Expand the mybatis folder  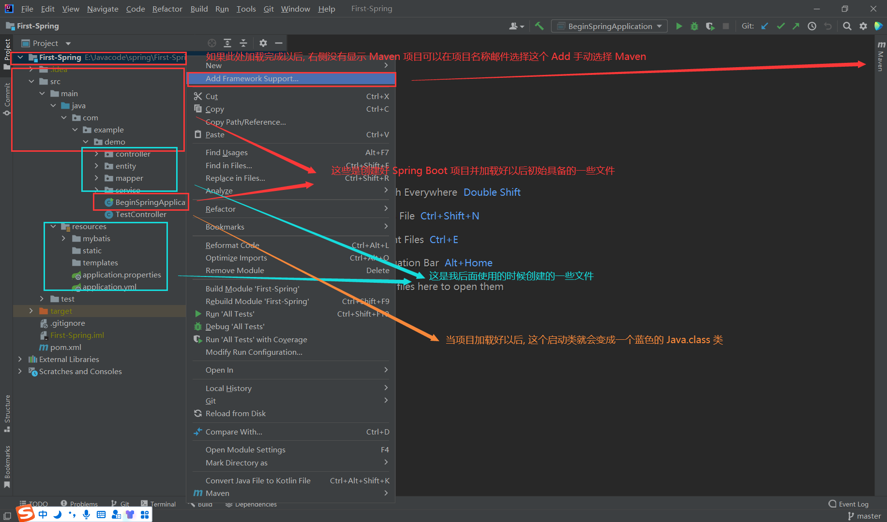click(64, 238)
